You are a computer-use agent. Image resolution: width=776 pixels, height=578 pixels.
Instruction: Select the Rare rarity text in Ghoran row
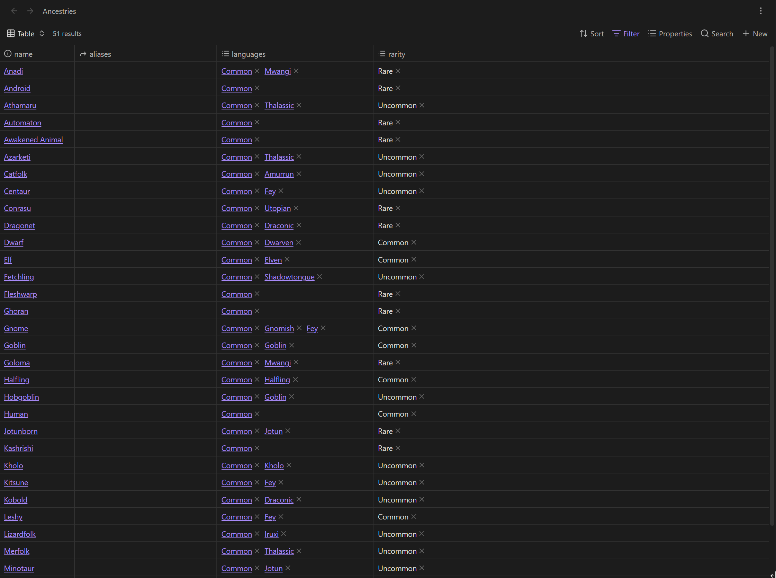(x=385, y=311)
